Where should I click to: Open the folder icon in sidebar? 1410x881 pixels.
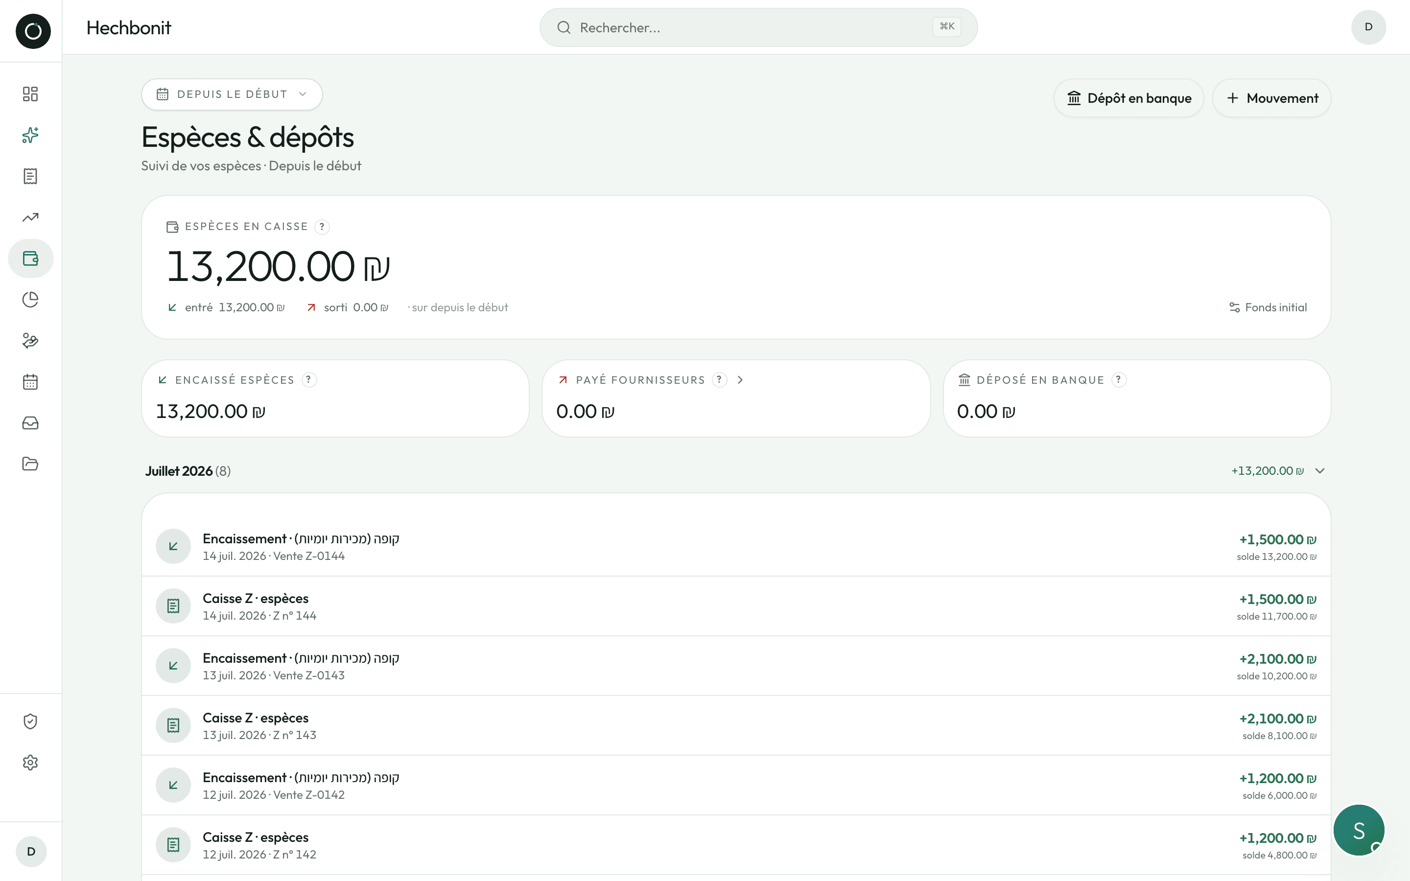click(x=30, y=464)
